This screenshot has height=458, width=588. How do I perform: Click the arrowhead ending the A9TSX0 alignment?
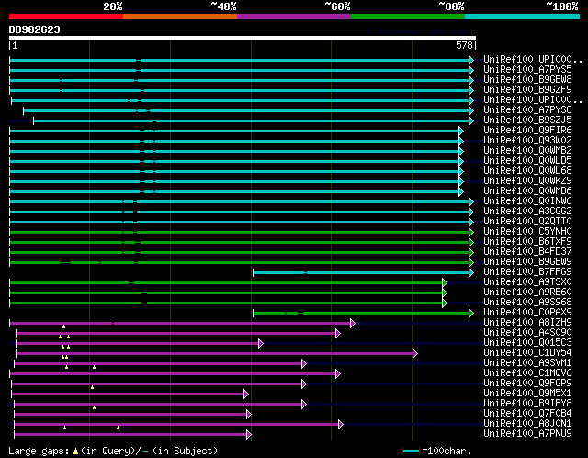445,282
